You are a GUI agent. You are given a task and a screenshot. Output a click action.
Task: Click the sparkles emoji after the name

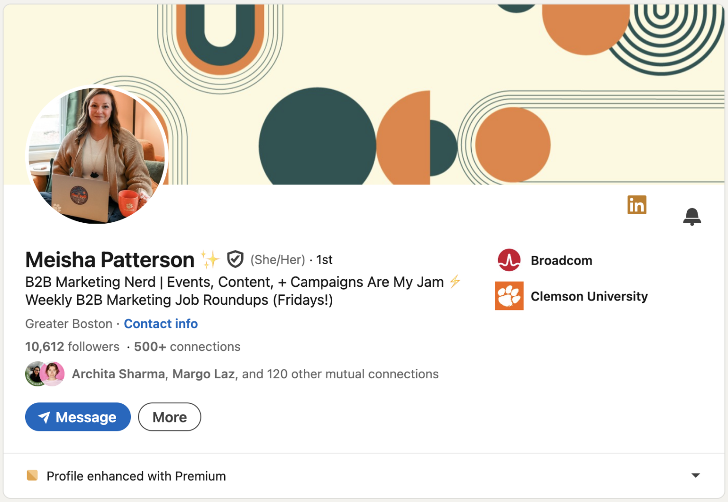(210, 259)
